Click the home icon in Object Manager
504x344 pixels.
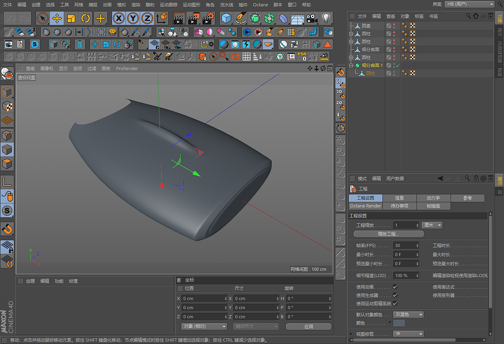[x=476, y=16]
